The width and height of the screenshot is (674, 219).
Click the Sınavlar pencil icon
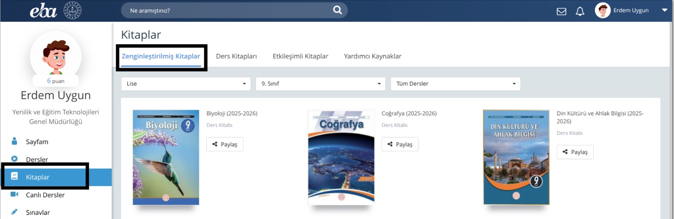[x=14, y=212]
